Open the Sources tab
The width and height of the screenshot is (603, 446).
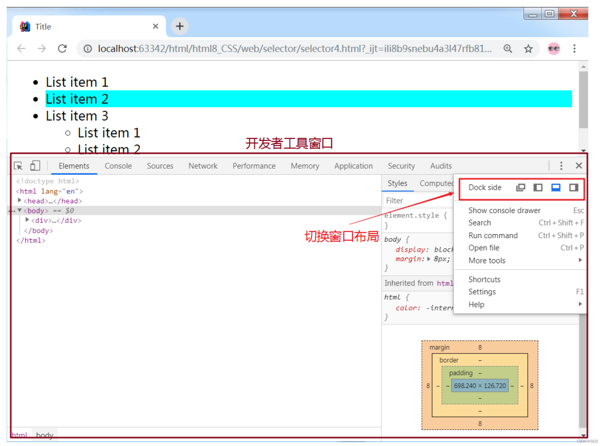[x=160, y=166]
